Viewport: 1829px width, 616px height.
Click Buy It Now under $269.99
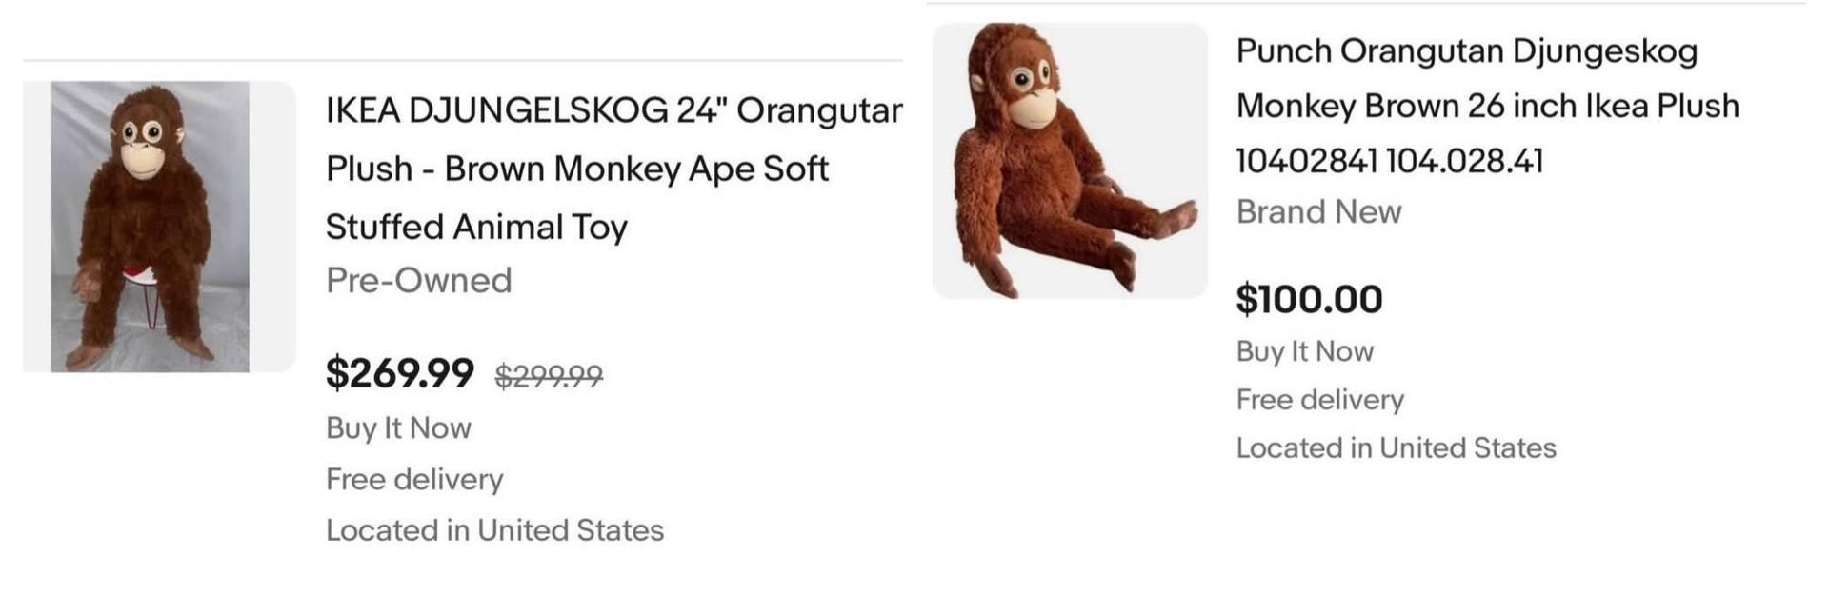coord(398,428)
